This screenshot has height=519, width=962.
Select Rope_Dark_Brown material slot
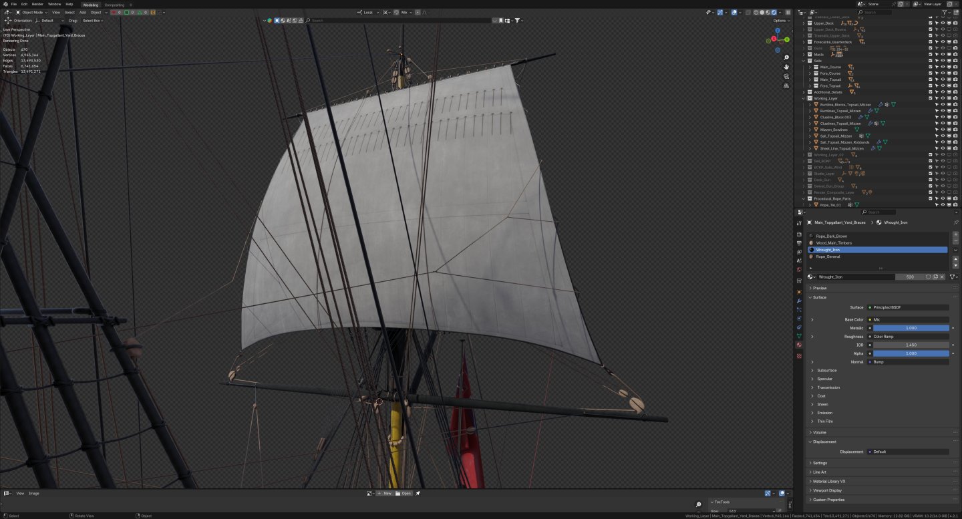tap(877, 236)
